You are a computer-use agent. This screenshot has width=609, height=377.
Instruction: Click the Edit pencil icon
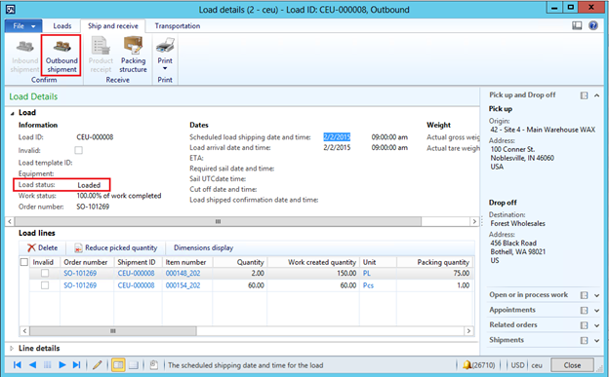(x=98, y=365)
